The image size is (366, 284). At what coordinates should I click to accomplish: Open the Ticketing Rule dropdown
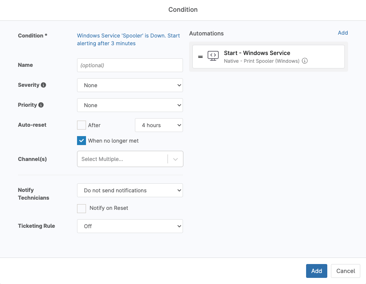(x=130, y=226)
